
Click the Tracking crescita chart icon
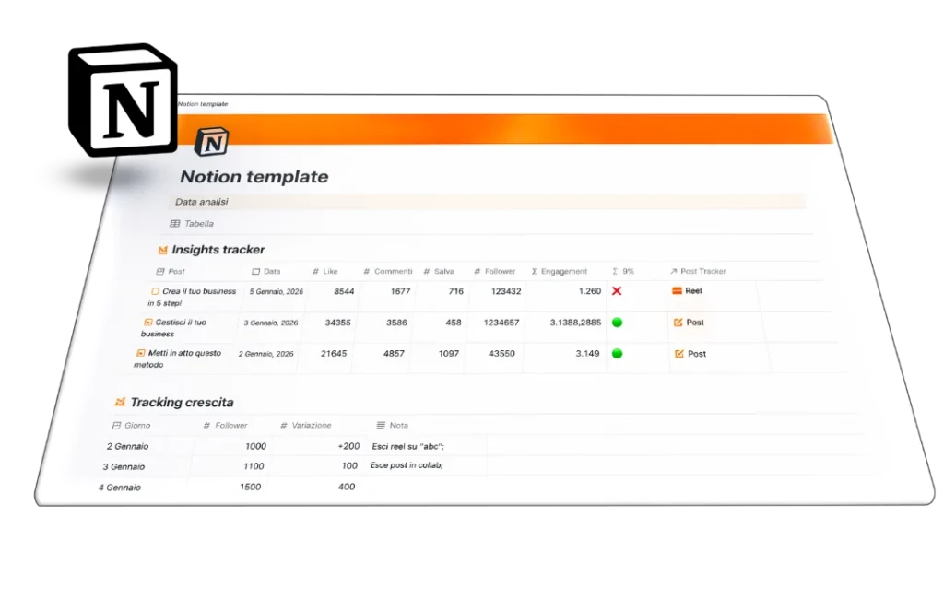[119, 402]
